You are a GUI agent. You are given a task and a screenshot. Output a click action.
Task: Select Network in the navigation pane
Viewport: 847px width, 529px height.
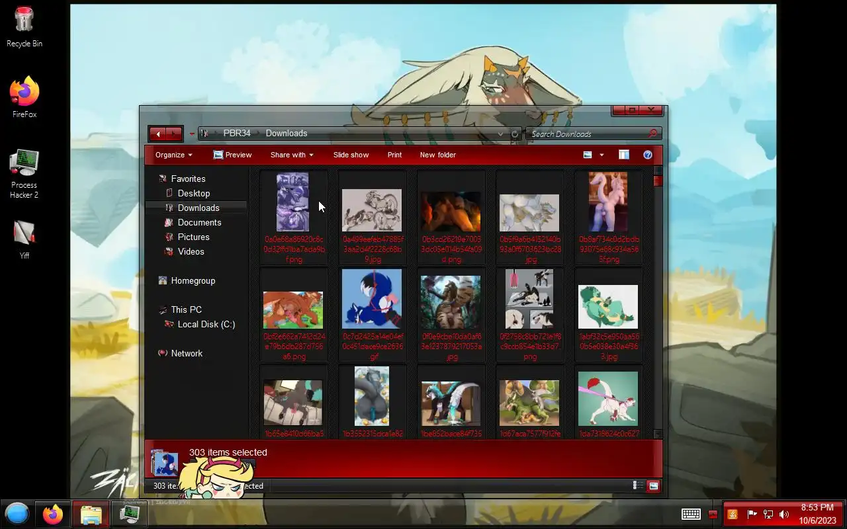pos(187,353)
